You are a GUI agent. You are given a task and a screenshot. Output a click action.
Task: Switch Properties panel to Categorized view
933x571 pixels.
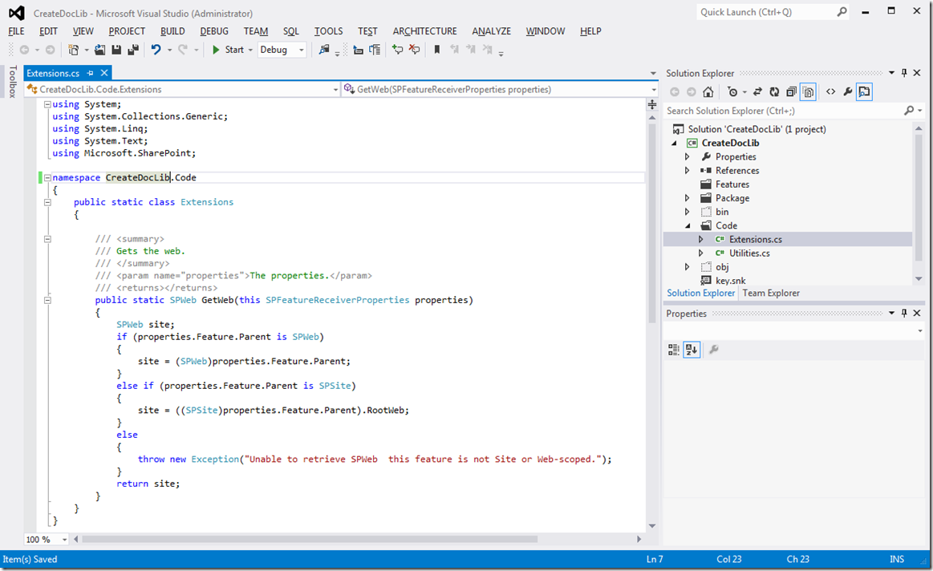(x=674, y=350)
